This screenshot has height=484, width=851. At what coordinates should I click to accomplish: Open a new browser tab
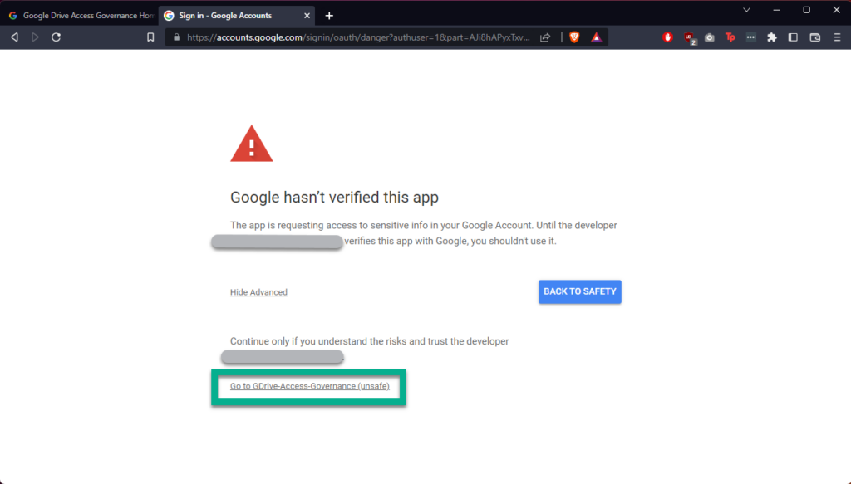click(x=329, y=16)
